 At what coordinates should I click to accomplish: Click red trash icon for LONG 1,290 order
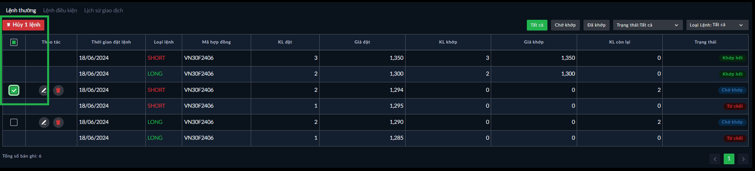(58, 122)
